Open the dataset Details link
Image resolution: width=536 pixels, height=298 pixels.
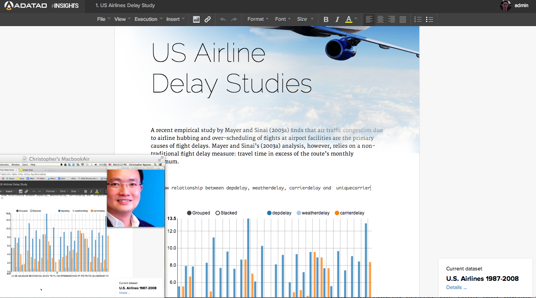click(456, 287)
